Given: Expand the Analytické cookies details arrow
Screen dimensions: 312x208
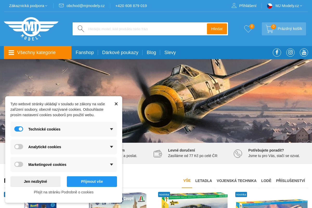Looking at the screenshot, I should (x=112, y=147).
